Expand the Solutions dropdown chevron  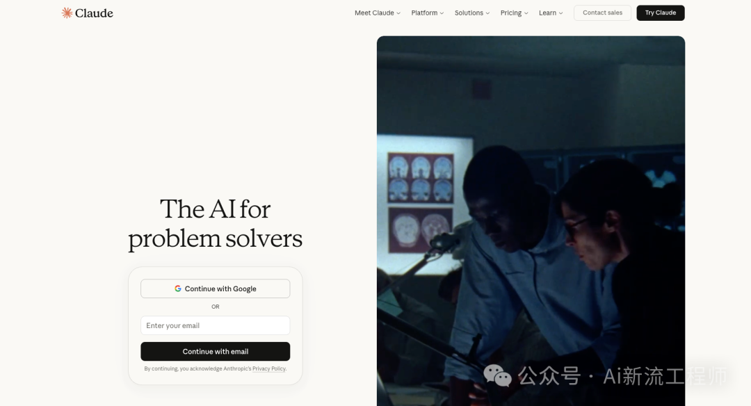[487, 13]
